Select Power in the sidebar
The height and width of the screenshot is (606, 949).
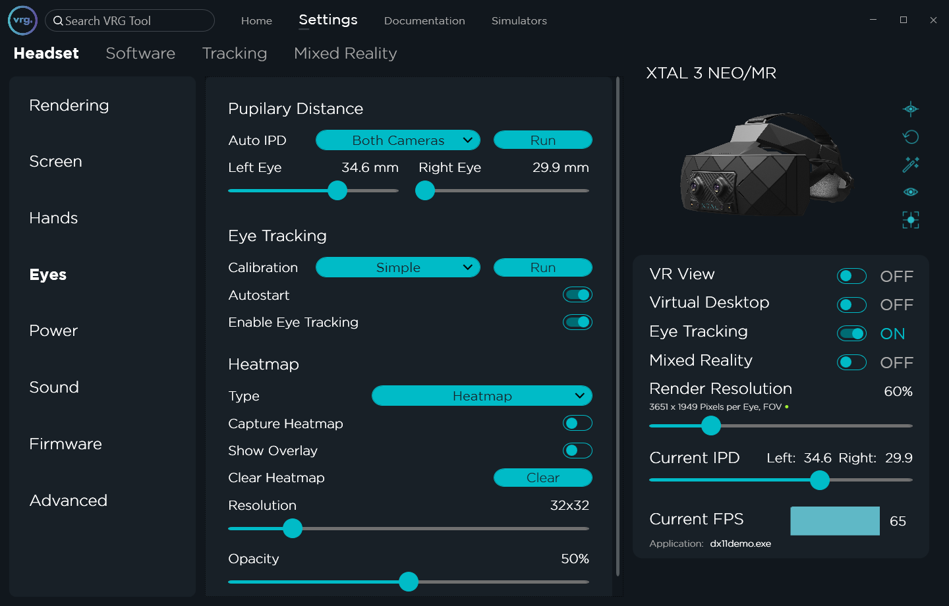[53, 331]
